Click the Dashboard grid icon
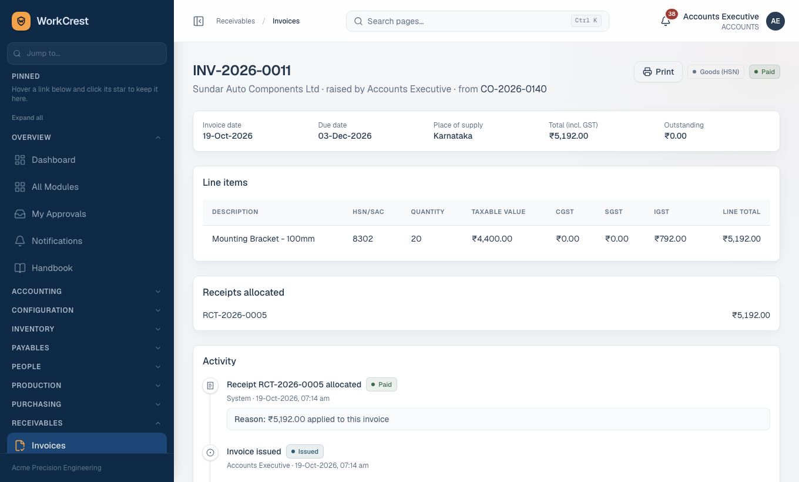799x482 pixels. 20,160
